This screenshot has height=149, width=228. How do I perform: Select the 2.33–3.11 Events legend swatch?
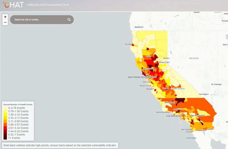5,118
